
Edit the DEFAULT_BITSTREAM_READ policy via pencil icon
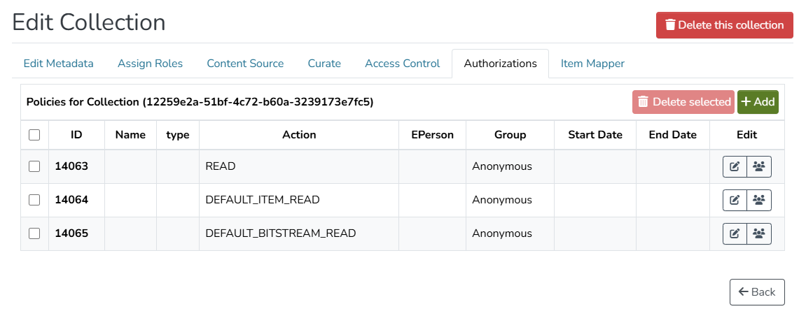pyautogui.click(x=735, y=233)
